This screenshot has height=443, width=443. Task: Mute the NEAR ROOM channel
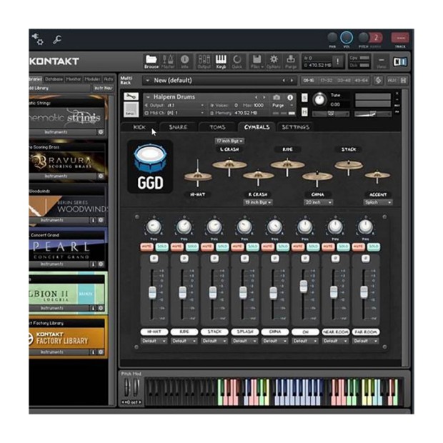point(328,247)
